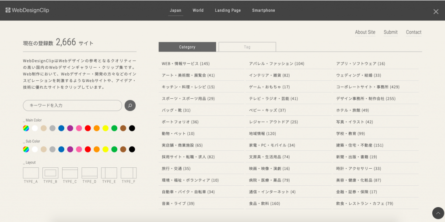Choose the TYPE_E layout icon
This screenshot has height=222, width=445.
[x=109, y=173]
